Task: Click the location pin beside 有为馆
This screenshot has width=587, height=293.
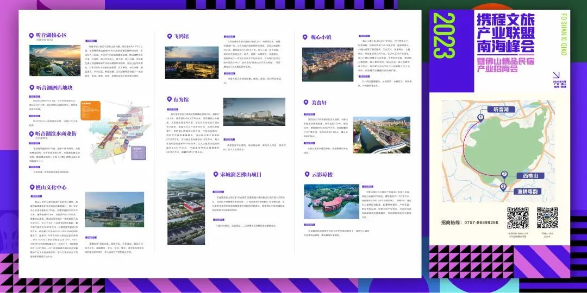Action: pyautogui.click(x=170, y=100)
